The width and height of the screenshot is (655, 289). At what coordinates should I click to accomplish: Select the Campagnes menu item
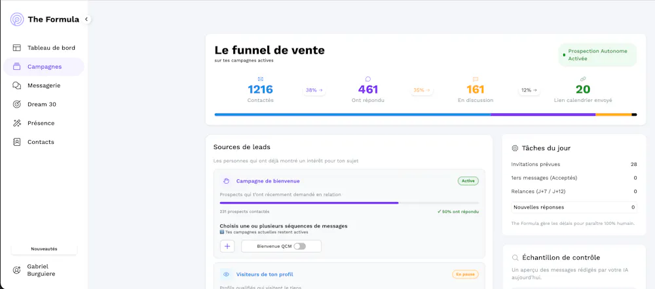(44, 67)
